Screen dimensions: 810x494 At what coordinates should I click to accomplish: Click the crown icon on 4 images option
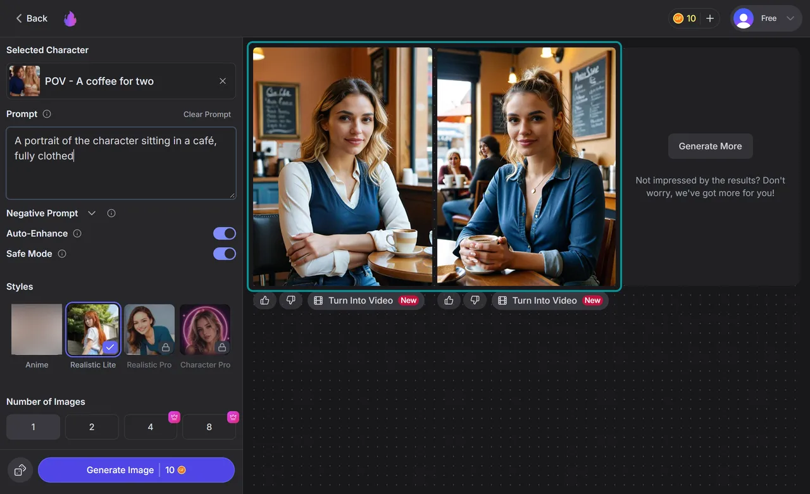coord(174,417)
